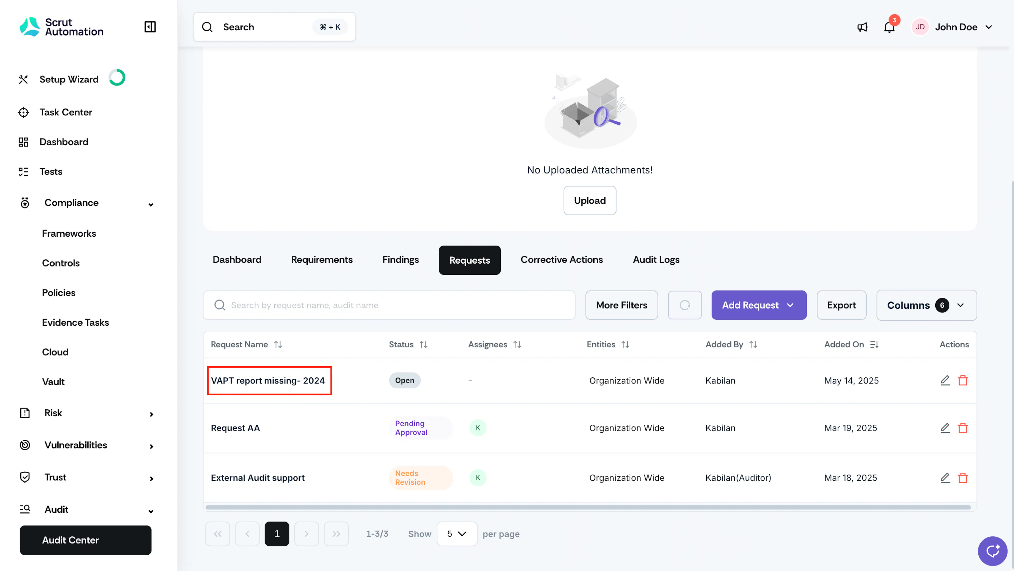Screen dimensions: 1014x571
Task: Open the Corrective Actions tab
Action: (561, 260)
